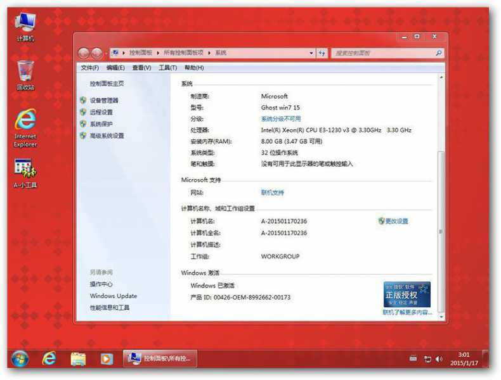The width and height of the screenshot is (501, 380).
Task: Select the 所有控制面板项 breadcrumb segment
Action: [183, 53]
